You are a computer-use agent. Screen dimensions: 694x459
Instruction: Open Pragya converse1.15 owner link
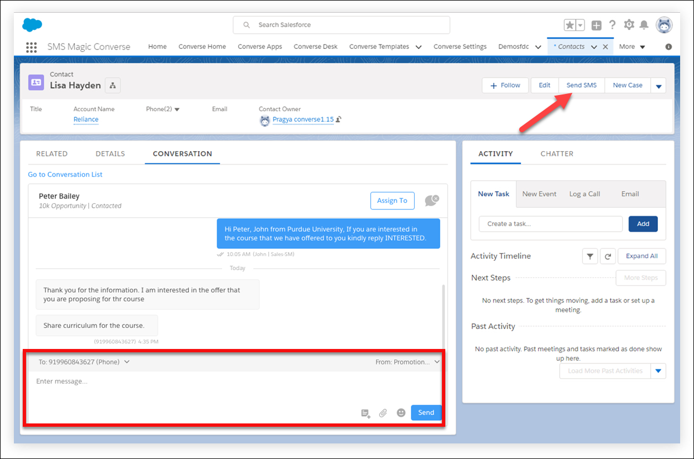[303, 119]
